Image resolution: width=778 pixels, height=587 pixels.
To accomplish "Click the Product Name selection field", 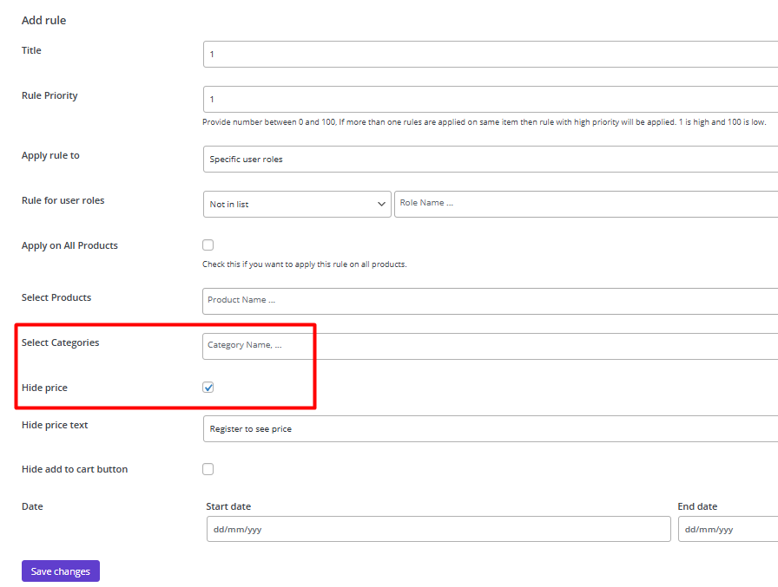I will coord(491,301).
